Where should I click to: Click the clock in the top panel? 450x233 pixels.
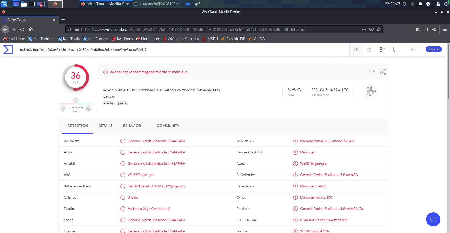coord(392,4)
